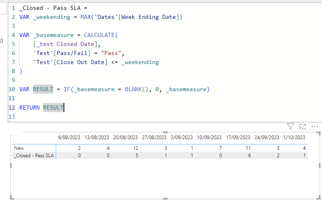Click New value 11 under 17/09/2023
Viewport: 322px width, 202px height.
tap(248, 148)
